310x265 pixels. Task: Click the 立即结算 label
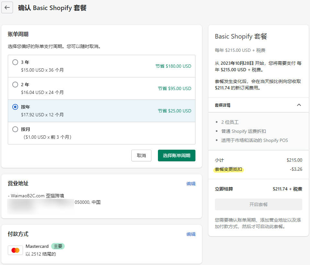tap(224, 189)
